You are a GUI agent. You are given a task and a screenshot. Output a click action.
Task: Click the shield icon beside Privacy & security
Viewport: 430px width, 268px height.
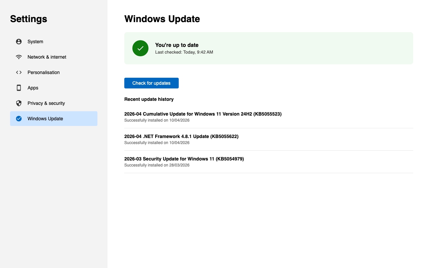click(19, 103)
